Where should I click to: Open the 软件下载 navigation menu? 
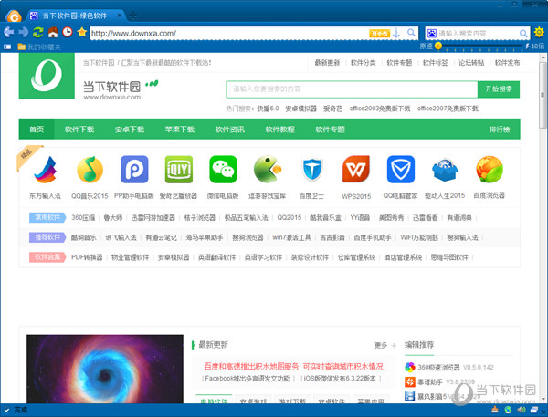79,130
